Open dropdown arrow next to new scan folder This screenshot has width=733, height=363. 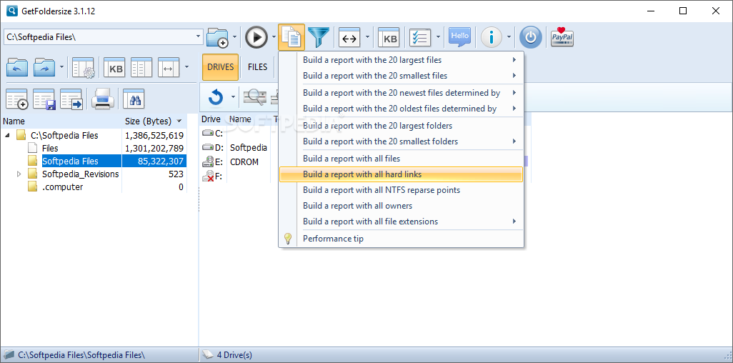click(234, 37)
